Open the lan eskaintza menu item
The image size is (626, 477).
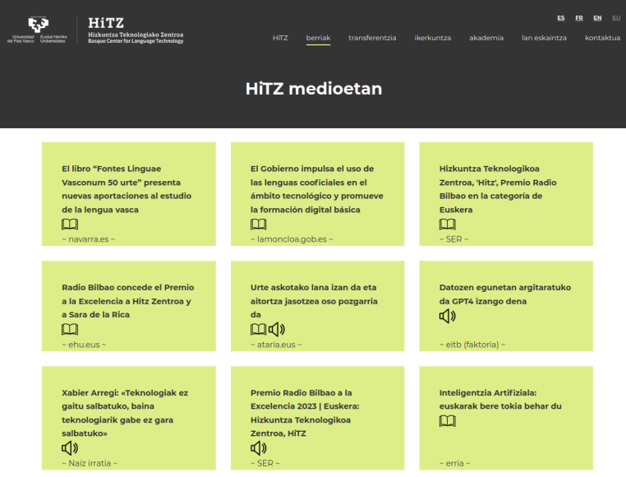click(544, 38)
